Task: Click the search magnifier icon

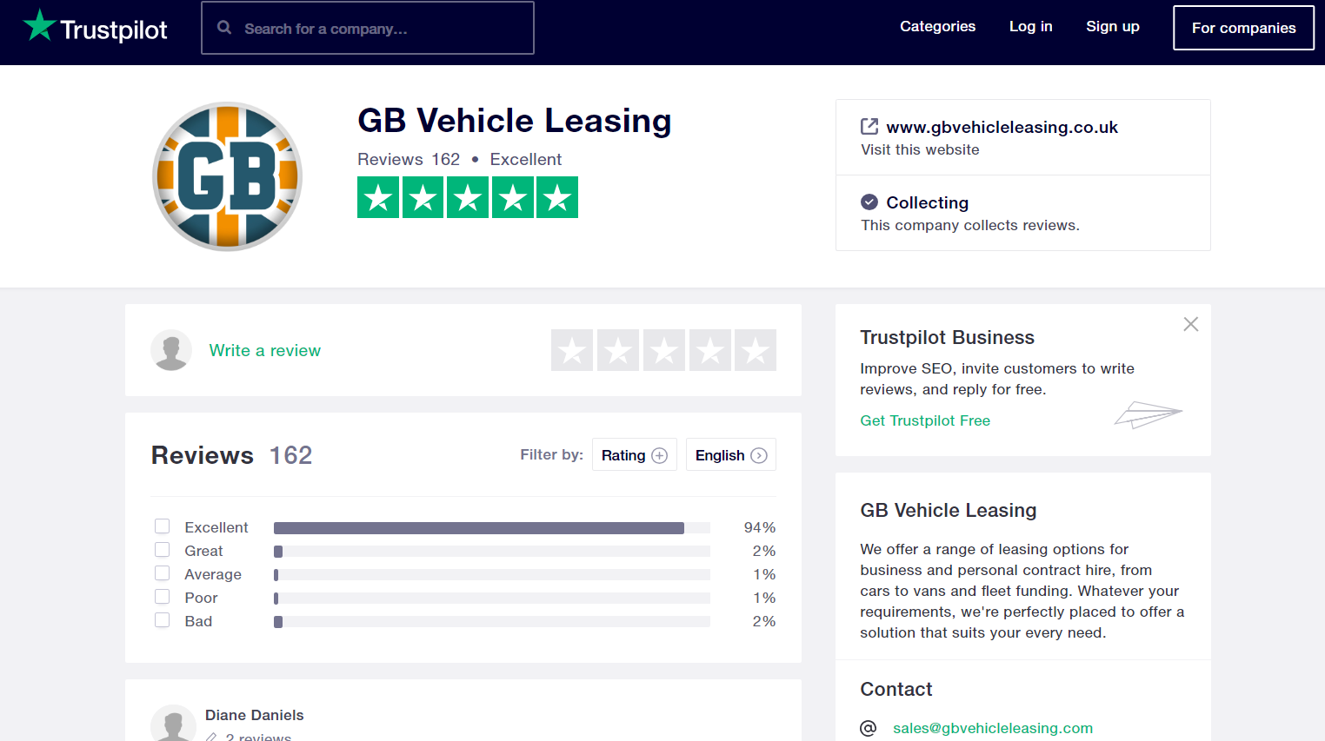Action: pyautogui.click(x=224, y=28)
